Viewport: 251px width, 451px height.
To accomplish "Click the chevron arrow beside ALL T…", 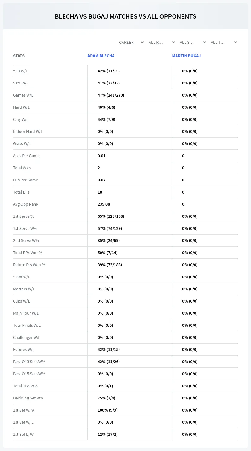I will (235, 42).
